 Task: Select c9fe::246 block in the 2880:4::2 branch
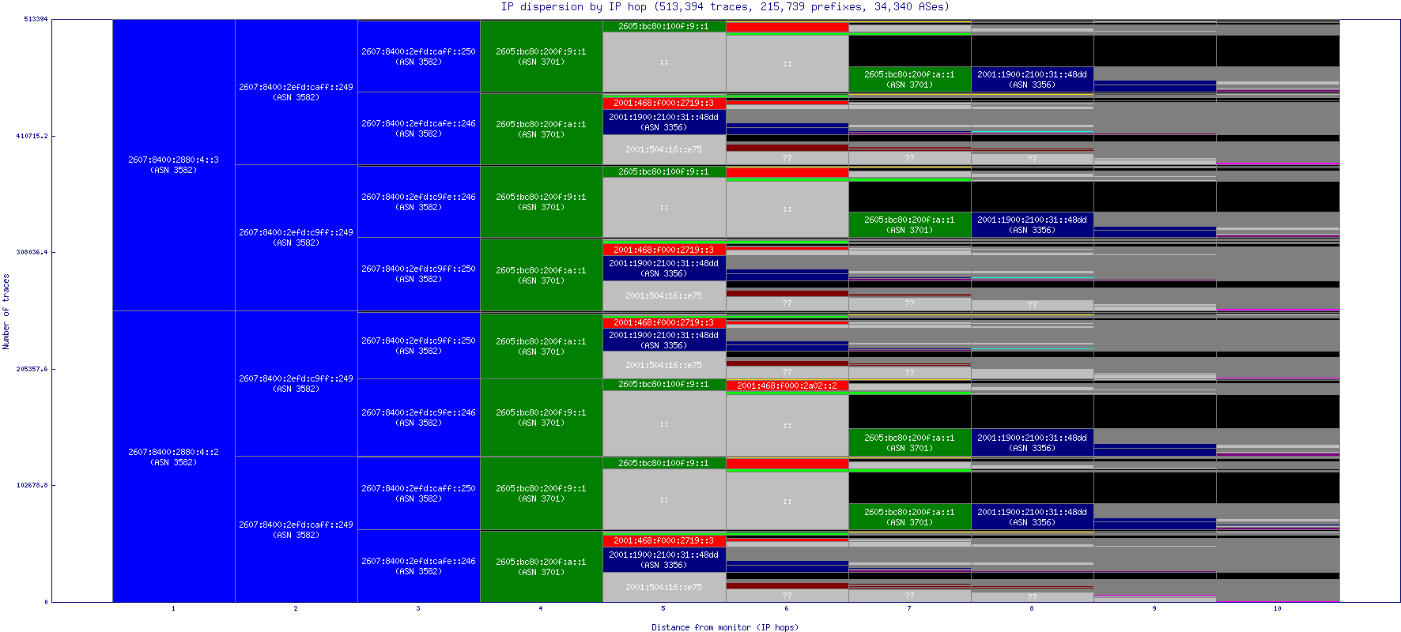[419, 418]
